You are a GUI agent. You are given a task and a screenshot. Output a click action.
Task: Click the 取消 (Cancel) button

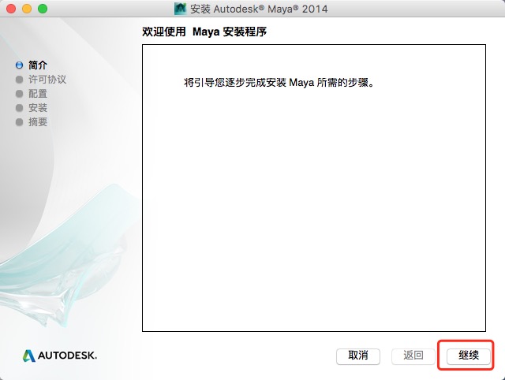tap(358, 356)
